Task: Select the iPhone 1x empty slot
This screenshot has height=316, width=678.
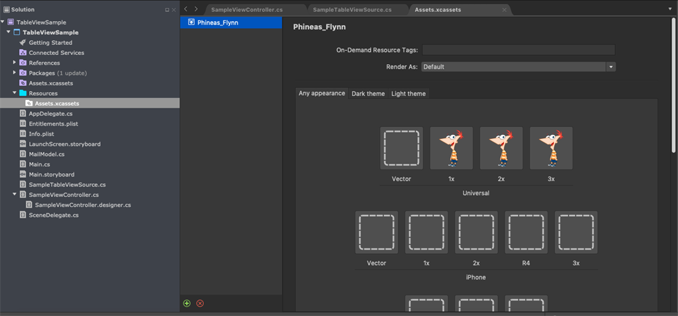Action: coord(426,232)
